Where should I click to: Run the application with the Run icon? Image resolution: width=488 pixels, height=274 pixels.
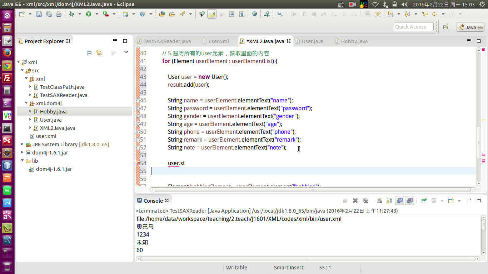point(88,14)
